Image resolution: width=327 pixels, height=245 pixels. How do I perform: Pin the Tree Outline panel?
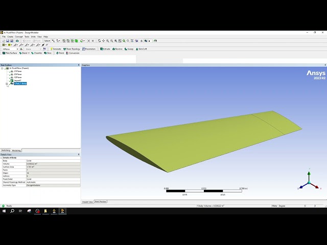pyautogui.click(x=79, y=65)
